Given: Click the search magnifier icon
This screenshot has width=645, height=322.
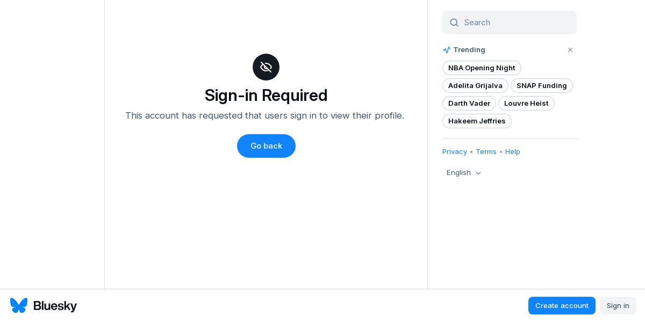Looking at the screenshot, I should [454, 23].
